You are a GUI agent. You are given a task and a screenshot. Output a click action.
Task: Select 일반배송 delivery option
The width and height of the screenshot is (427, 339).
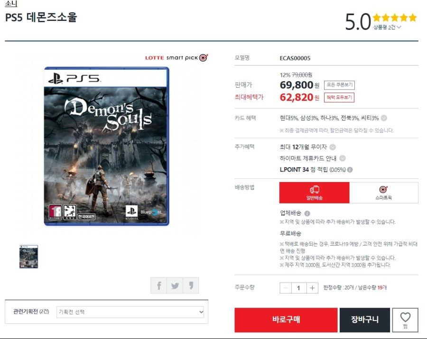(314, 192)
